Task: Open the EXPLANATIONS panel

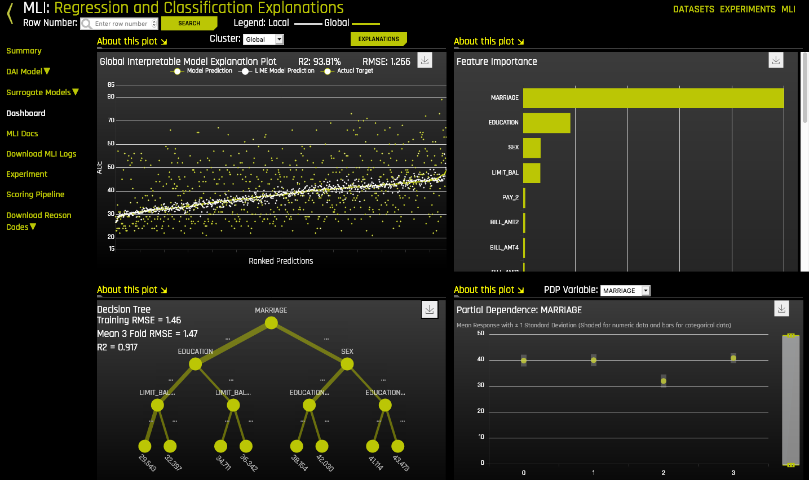Action: 378,39
